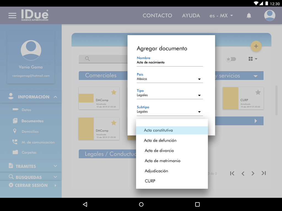
Task: Click the yellow add document plus button
Action: point(256,46)
